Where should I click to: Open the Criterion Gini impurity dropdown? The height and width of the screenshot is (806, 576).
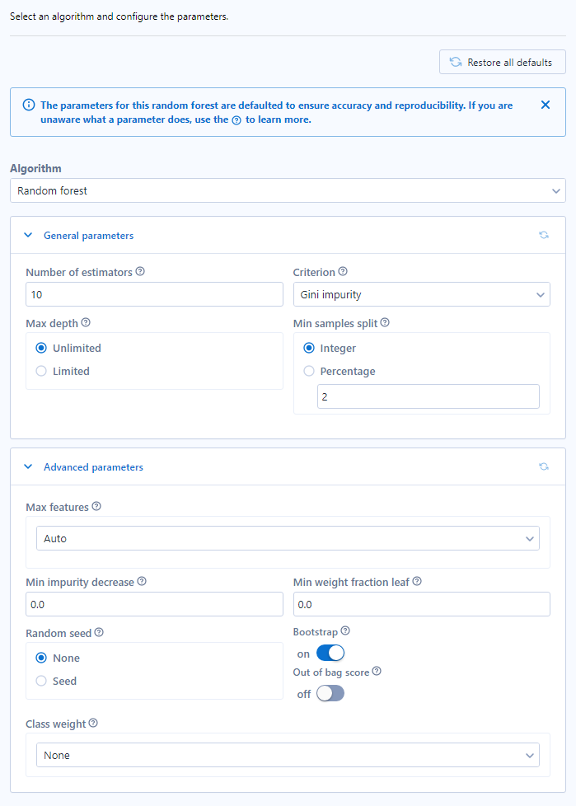coord(421,294)
